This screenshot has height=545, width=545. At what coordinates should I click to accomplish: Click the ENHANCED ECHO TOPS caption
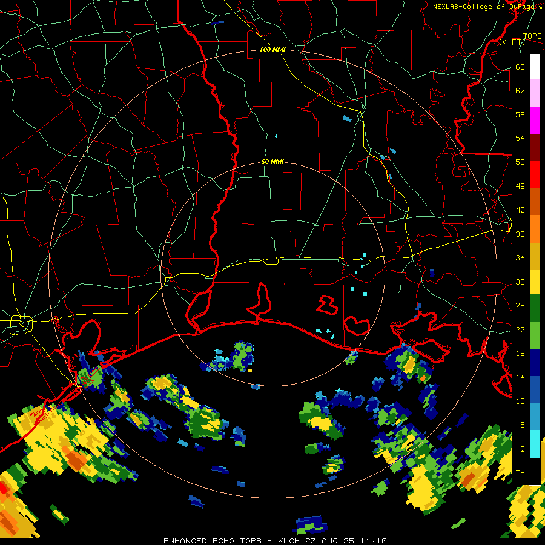click(213, 541)
